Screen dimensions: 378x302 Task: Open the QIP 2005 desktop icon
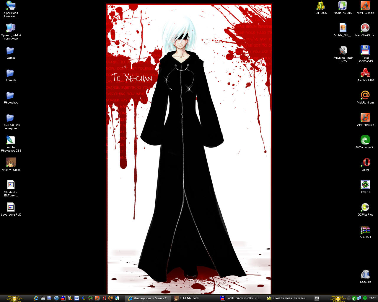(x=321, y=7)
